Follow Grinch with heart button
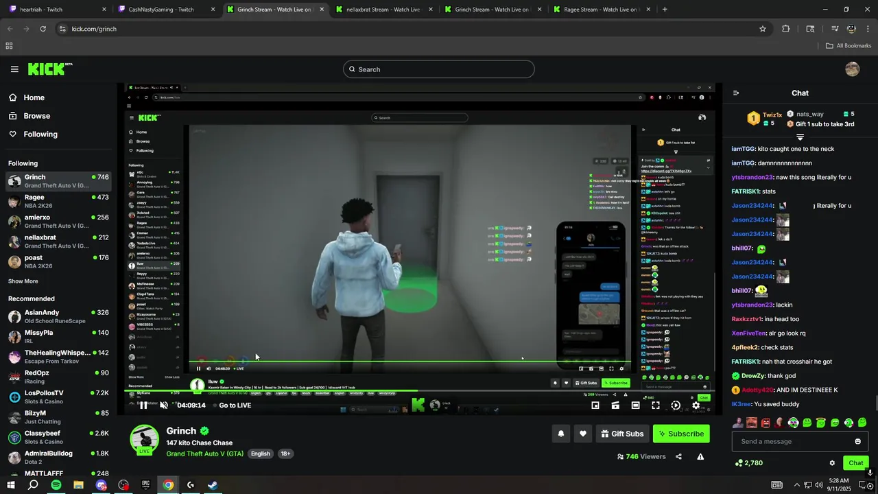Screen dimensions: 878x494 coord(583,434)
